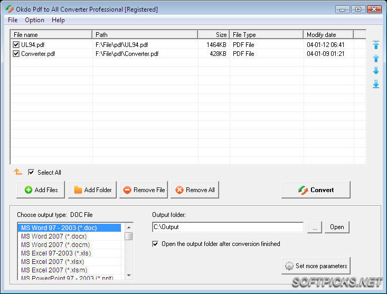Image resolution: width=387 pixels, height=294 pixels.
Task: Minimize the Okdo converter window
Action: pos(343,10)
